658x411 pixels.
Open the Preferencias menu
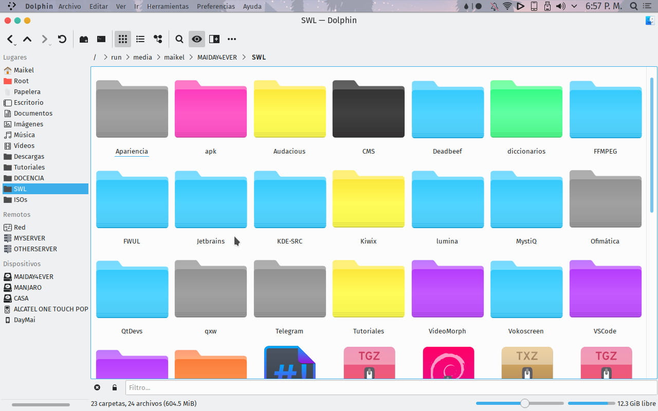(x=216, y=7)
